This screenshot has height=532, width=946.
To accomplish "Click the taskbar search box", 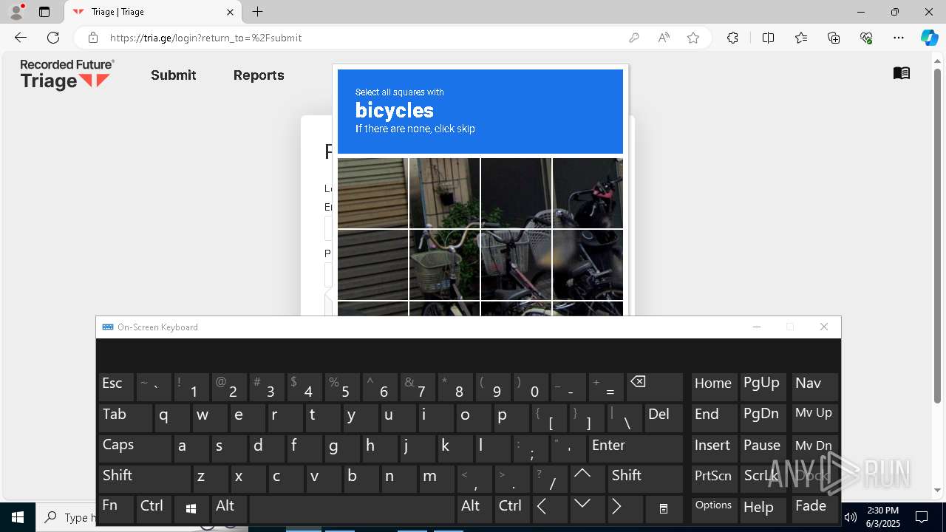I will (x=67, y=517).
